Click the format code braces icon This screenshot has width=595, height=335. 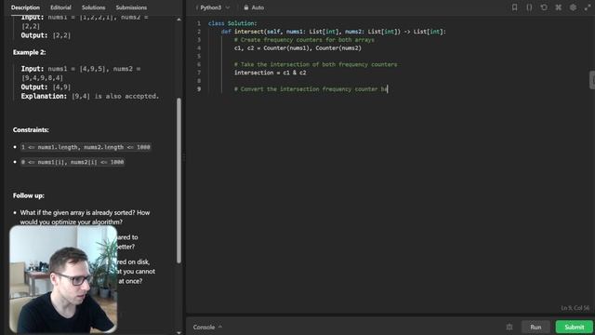pyautogui.click(x=529, y=7)
